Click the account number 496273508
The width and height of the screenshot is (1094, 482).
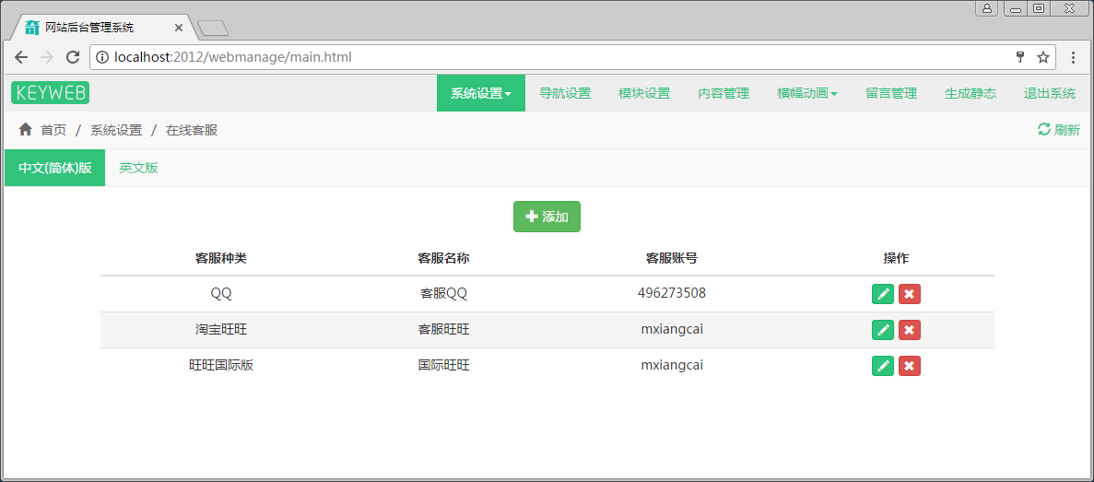click(x=672, y=294)
